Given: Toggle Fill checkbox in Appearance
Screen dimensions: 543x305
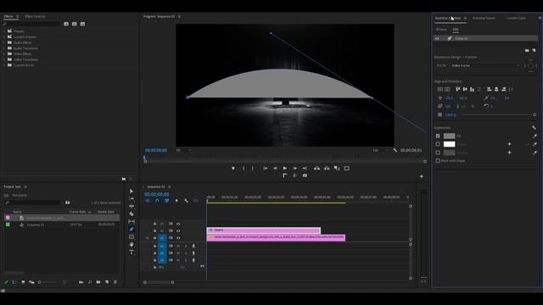Looking at the screenshot, I should pos(438,136).
